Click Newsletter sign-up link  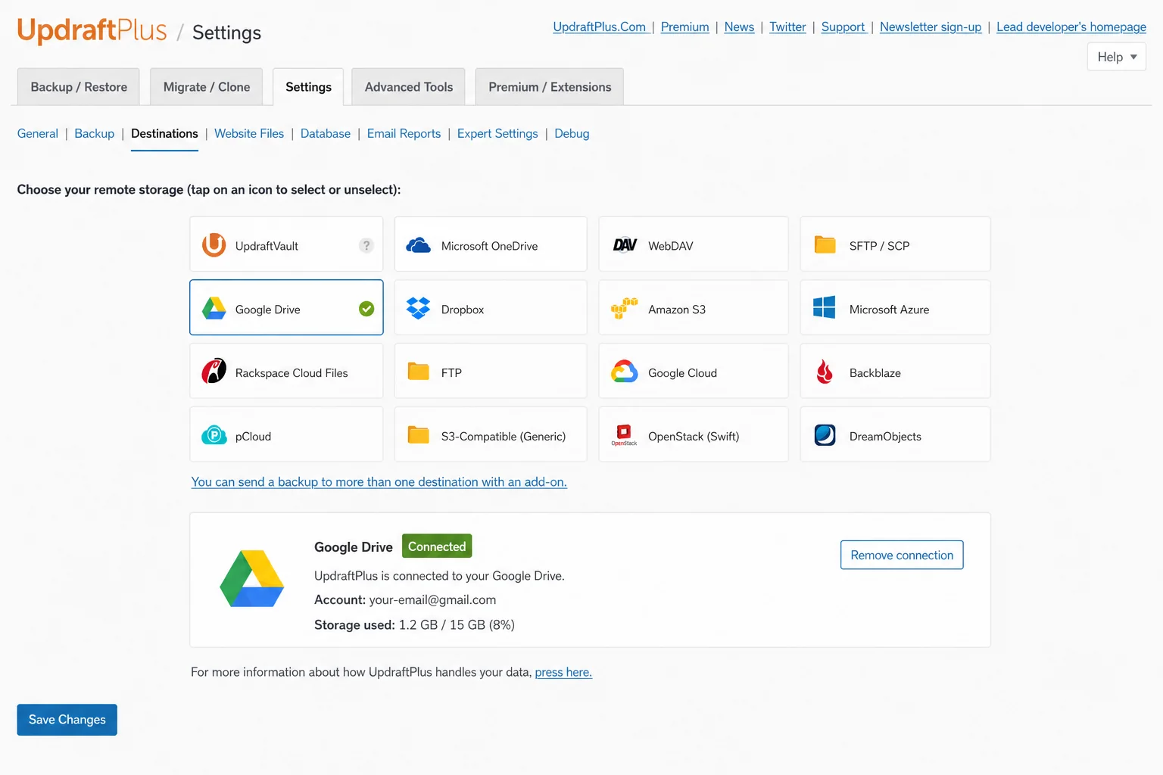[x=931, y=27]
